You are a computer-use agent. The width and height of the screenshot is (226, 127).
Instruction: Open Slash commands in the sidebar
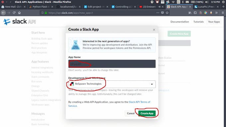[x=40, y=77]
